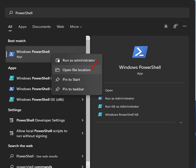Click the PowerShell Developer Settings tools icon
Screen dimensions: 196x168
coord(11,120)
